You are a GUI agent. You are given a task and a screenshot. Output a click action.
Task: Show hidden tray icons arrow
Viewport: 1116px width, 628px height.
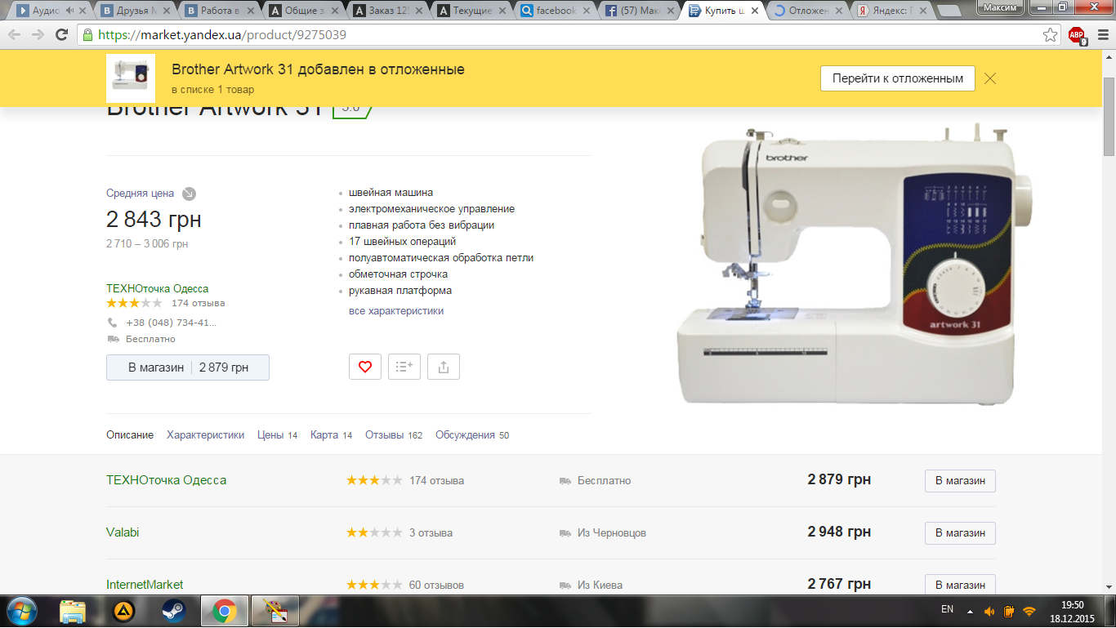coord(970,611)
